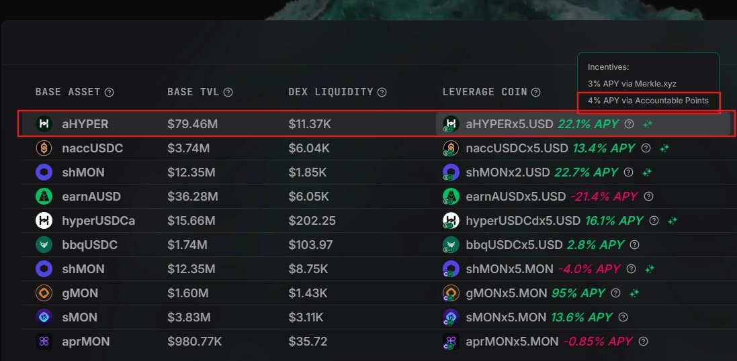
Task: Click the 95% APY value
Action: click(x=578, y=293)
